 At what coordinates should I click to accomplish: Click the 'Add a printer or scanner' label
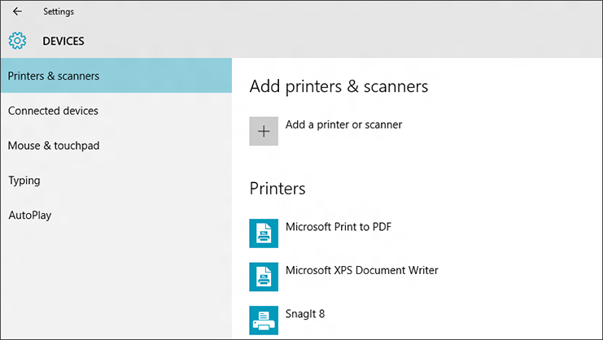tap(343, 124)
